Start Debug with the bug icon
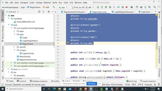The width and height of the screenshot is (162, 91). [110, 7]
